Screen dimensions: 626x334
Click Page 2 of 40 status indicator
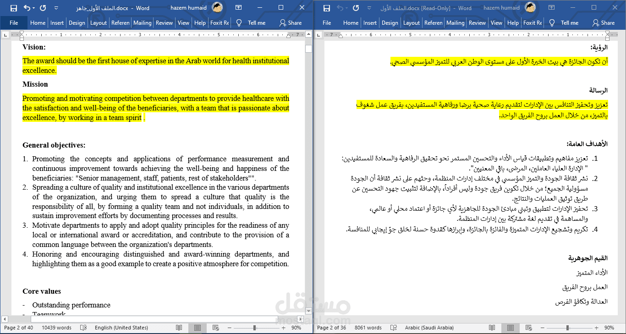tap(18, 328)
